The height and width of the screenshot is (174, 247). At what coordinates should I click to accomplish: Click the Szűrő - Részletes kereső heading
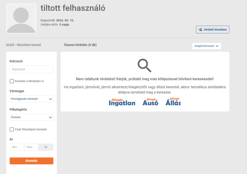point(23,45)
